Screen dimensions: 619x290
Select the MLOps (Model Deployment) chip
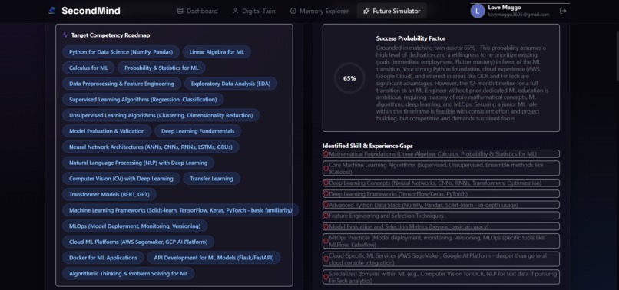134,226
